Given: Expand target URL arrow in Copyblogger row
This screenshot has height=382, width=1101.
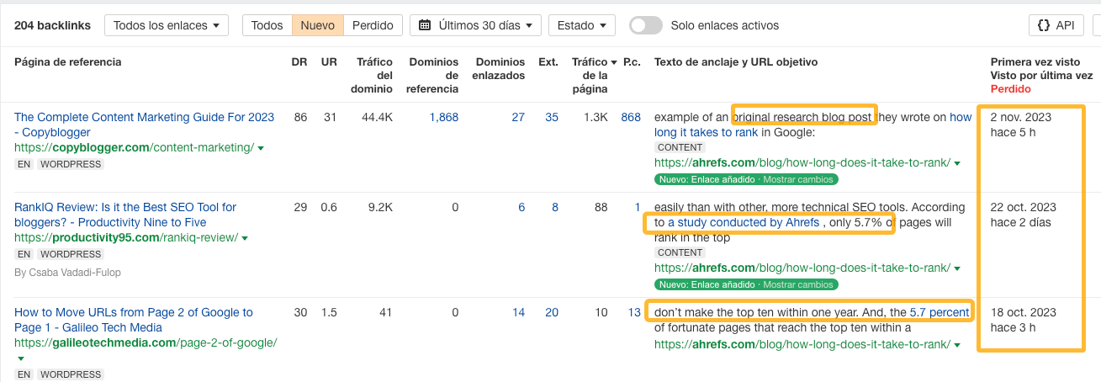Looking at the screenshot, I should pyautogui.click(x=957, y=163).
